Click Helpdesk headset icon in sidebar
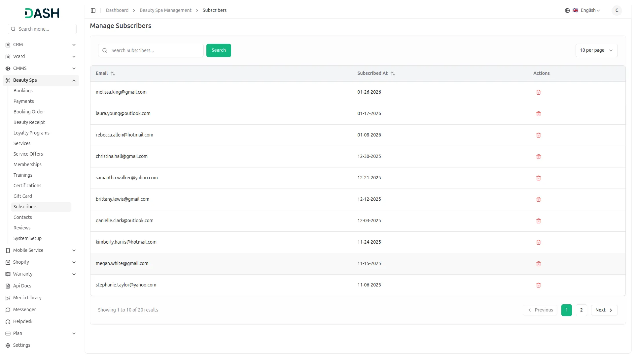The height and width of the screenshot is (356, 634). [x=8, y=322]
